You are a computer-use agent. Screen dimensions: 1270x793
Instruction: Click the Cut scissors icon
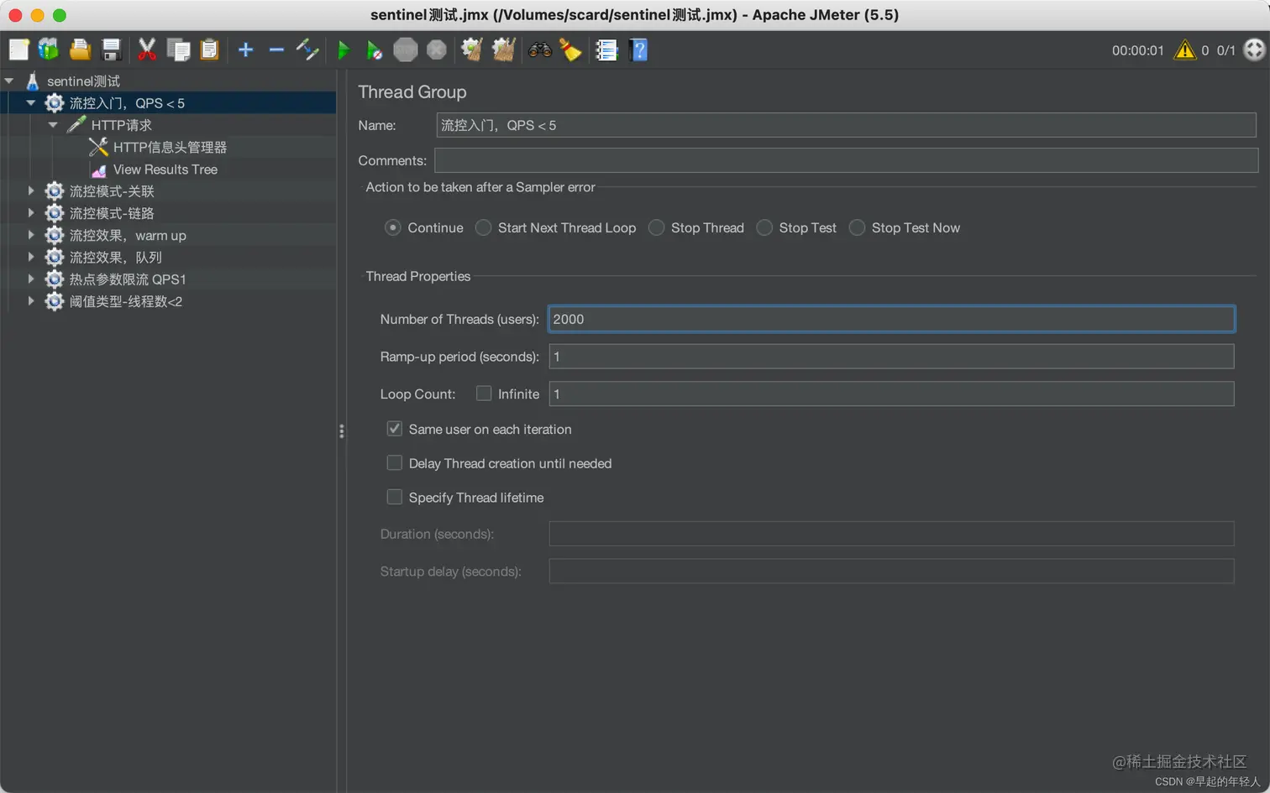click(147, 50)
